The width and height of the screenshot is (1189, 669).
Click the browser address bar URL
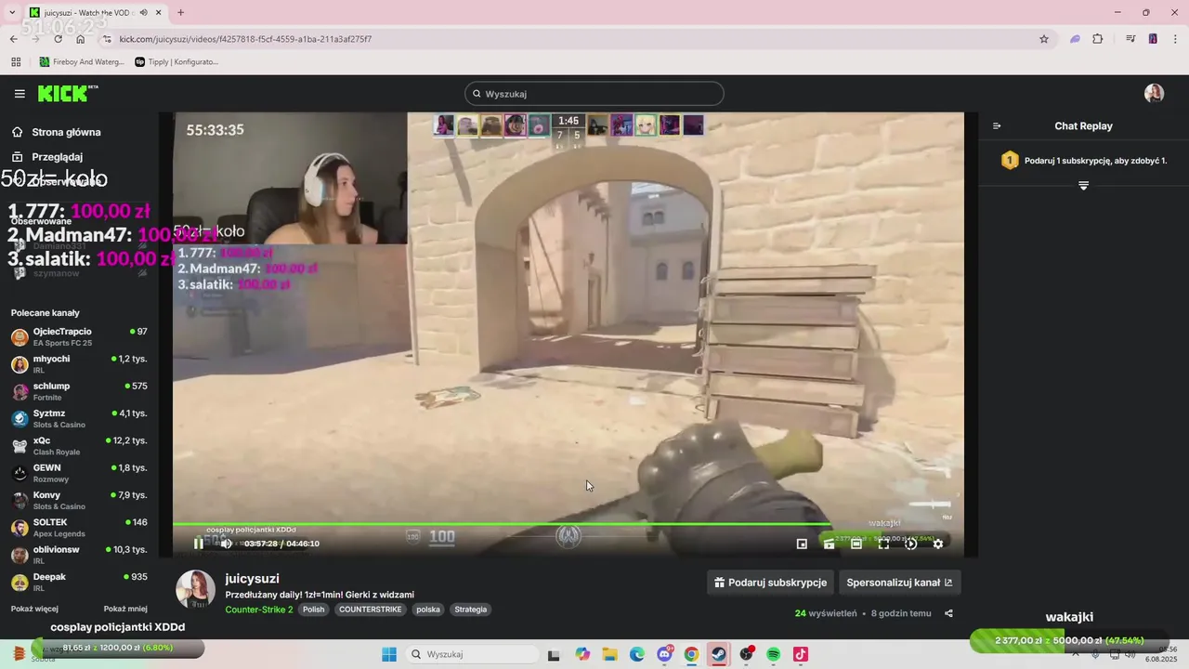coord(245,39)
